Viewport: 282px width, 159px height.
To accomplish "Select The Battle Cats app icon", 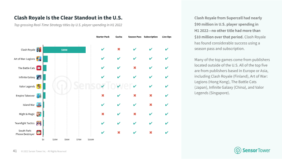I will 39,68.
